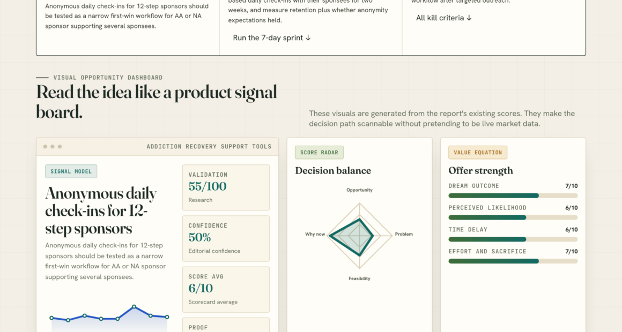
Task: Click the Effort and Sacrifice bar
Action: (x=513, y=261)
